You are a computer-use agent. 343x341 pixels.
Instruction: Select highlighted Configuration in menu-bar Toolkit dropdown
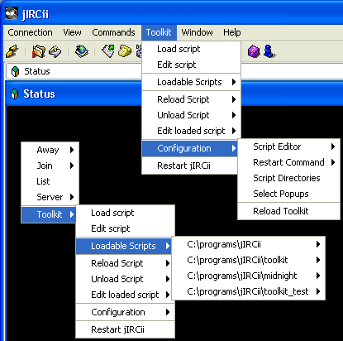(x=190, y=148)
